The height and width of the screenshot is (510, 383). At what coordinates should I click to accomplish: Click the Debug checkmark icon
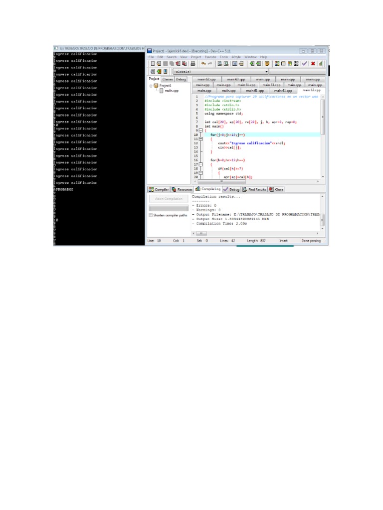click(x=305, y=64)
